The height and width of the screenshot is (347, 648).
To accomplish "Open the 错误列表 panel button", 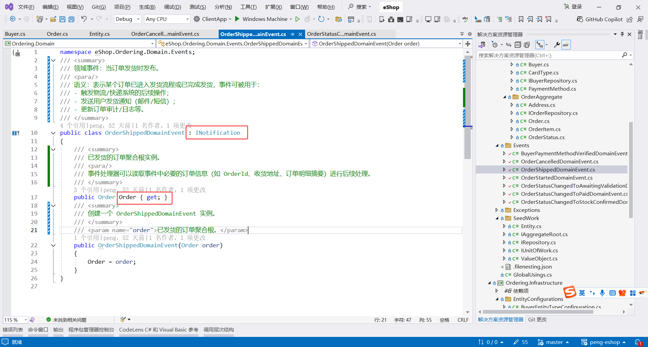I will pyautogui.click(x=12, y=329).
